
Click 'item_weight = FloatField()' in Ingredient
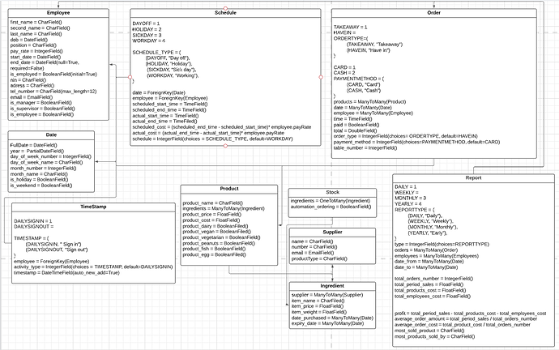[x=319, y=312]
